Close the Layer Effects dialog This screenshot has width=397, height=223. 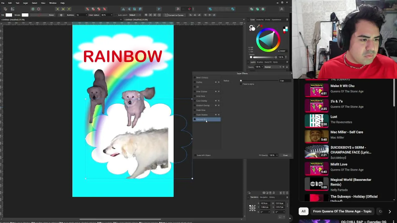(x=285, y=155)
